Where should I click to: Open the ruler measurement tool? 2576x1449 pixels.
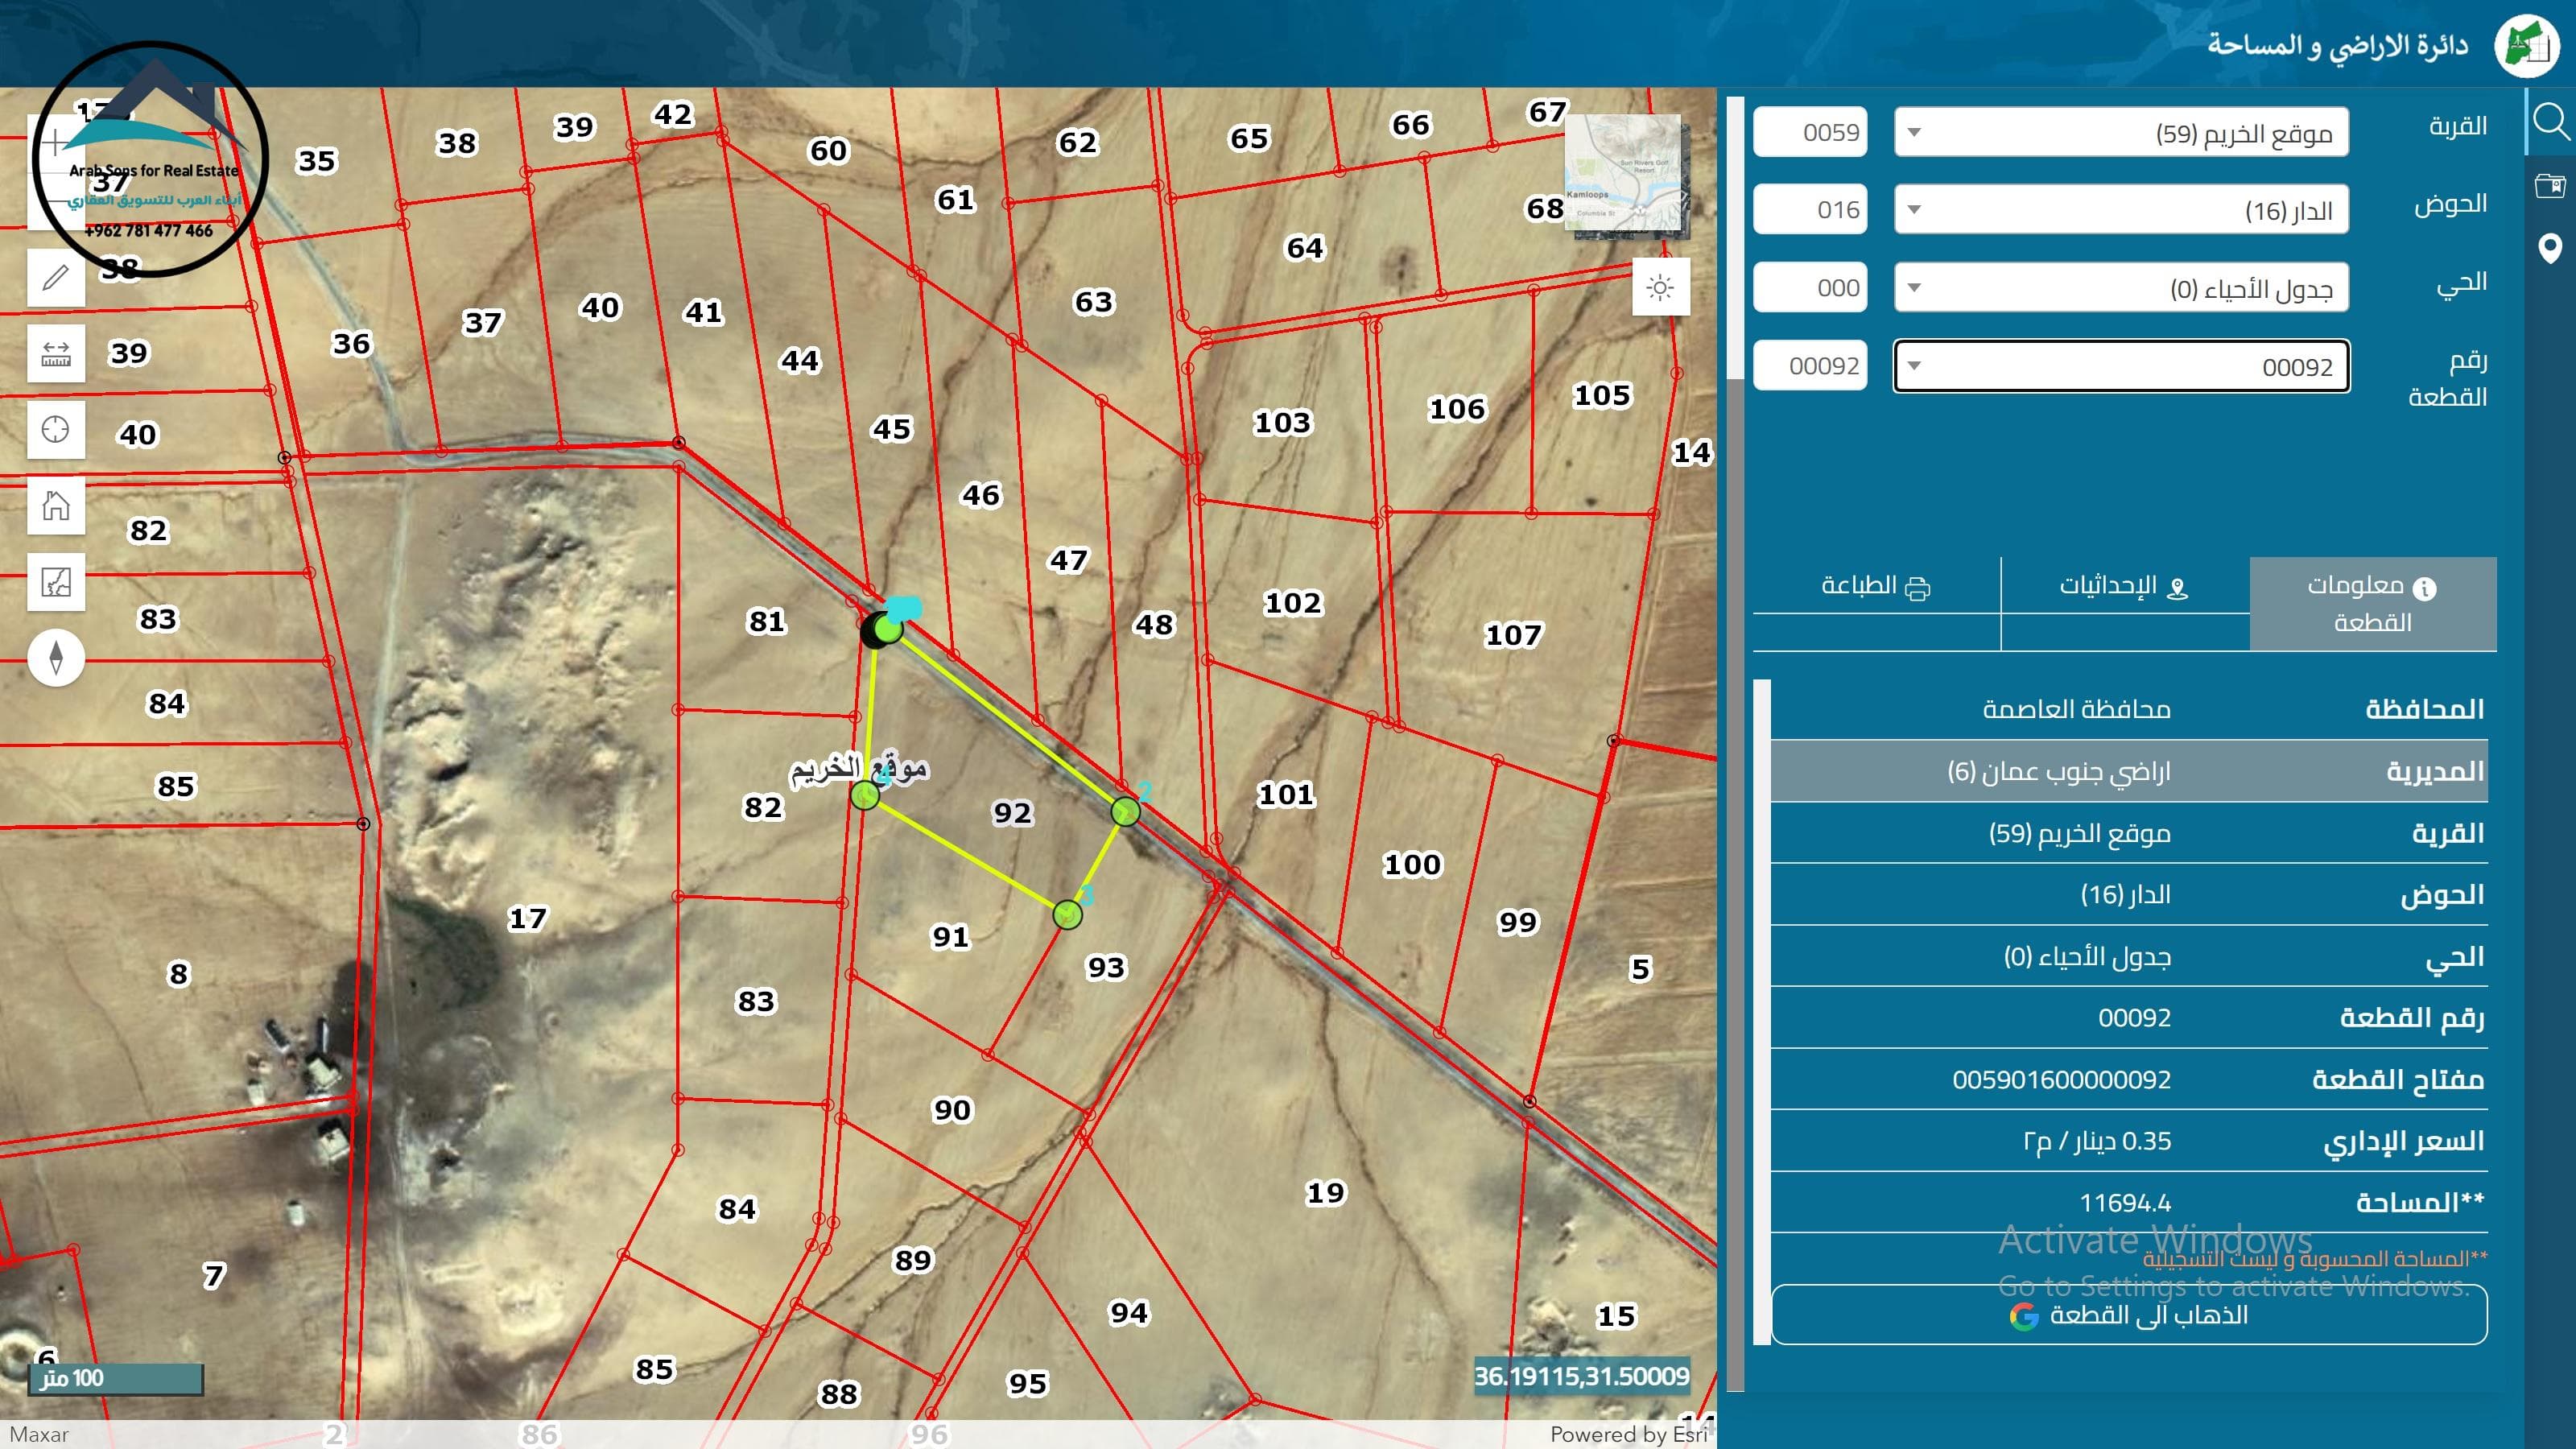[56, 353]
